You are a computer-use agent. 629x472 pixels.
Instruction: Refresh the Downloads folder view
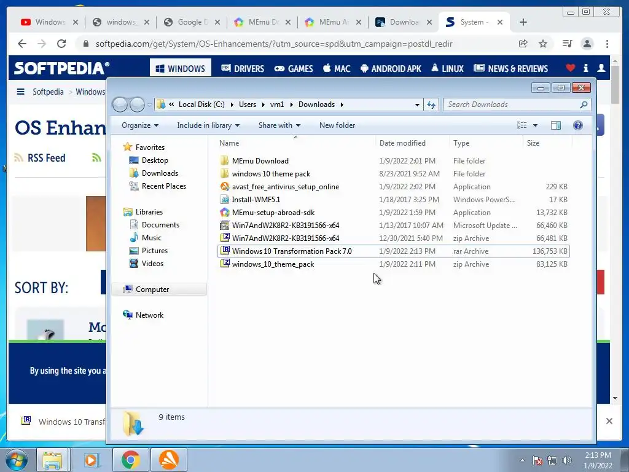(x=431, y=104)
